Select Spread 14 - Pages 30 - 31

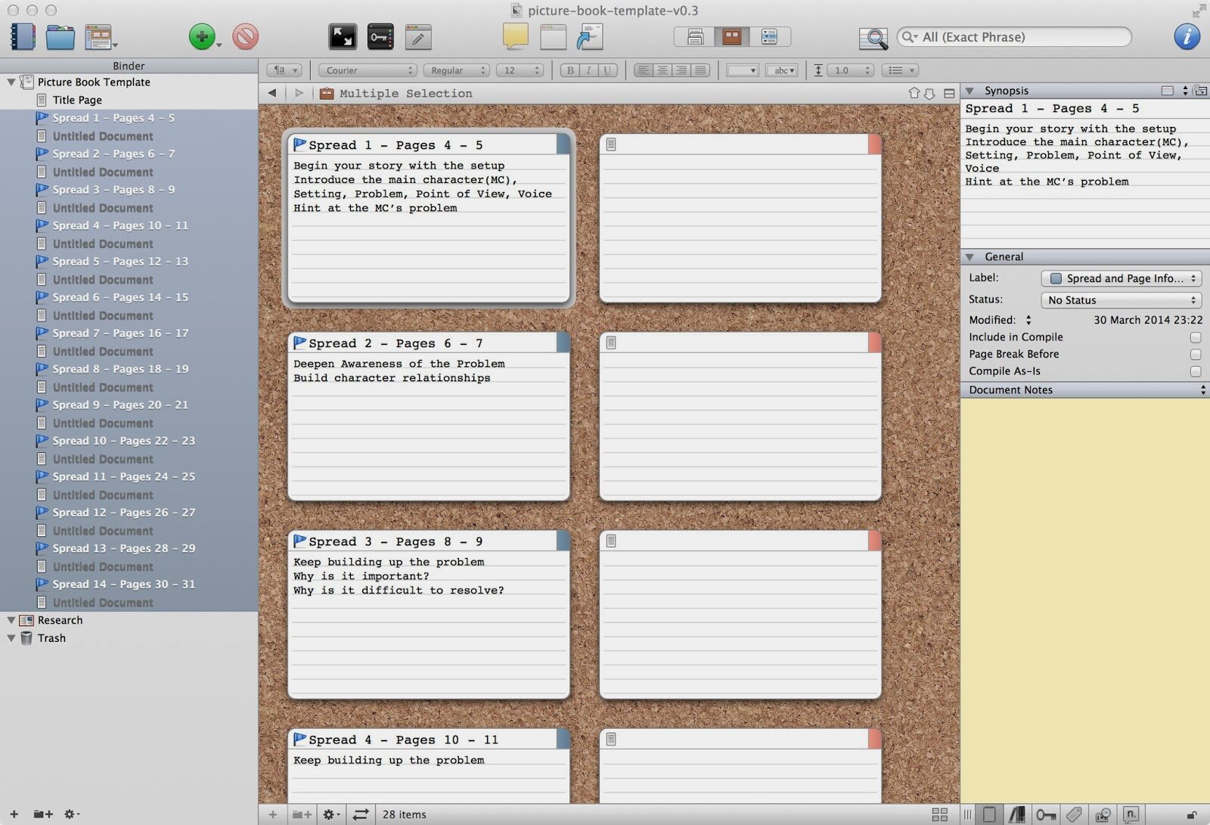[x=124, y=585]
